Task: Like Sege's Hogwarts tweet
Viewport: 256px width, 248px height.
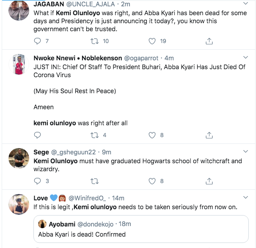Action: (x=152, y=181)
